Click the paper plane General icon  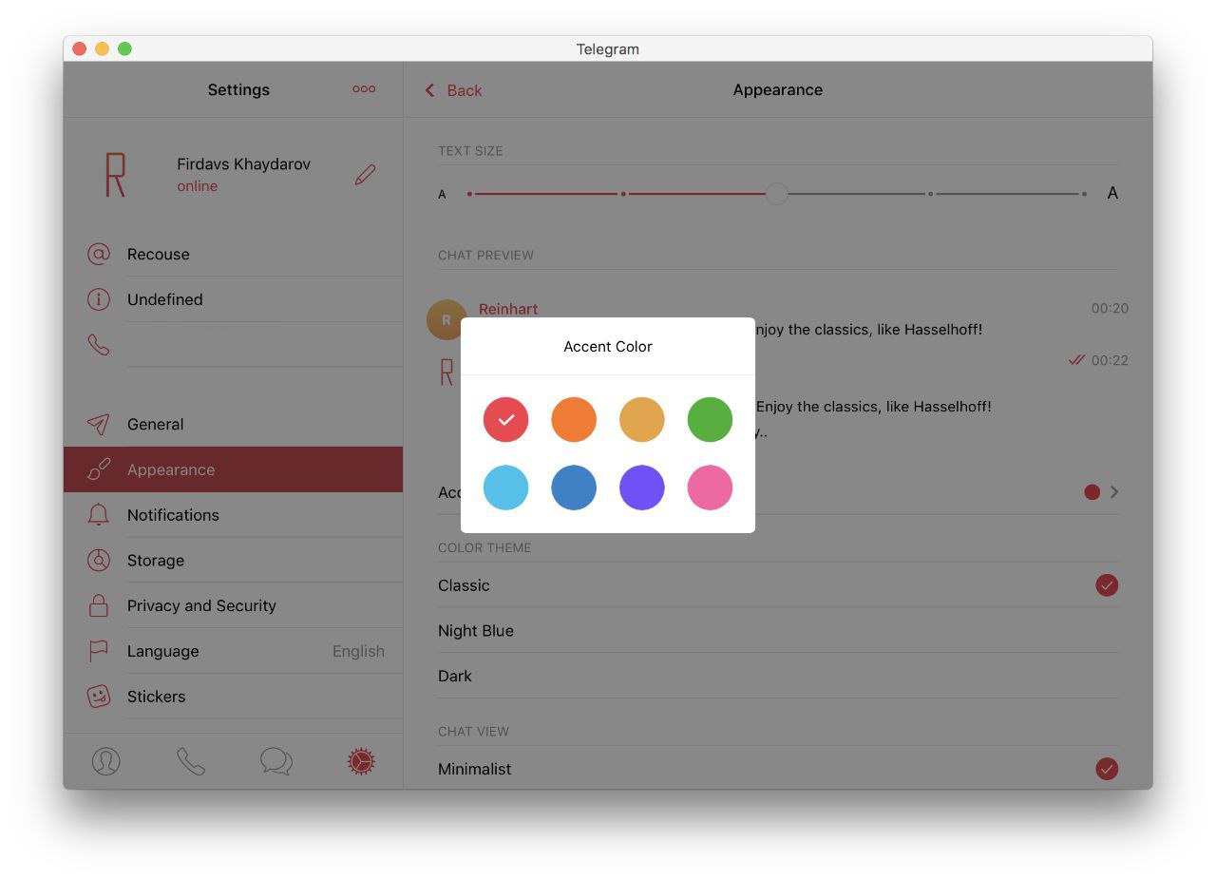coord(99,424)
